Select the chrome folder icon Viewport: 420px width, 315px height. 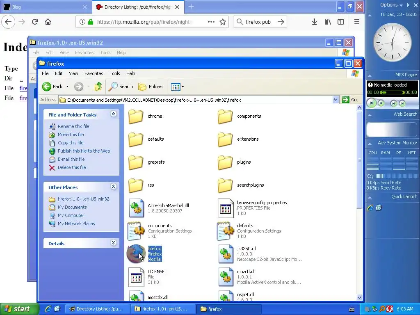136,116
